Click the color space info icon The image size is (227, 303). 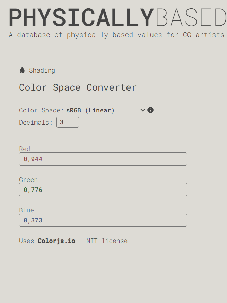pyautogui.click(x=150, y=110)
